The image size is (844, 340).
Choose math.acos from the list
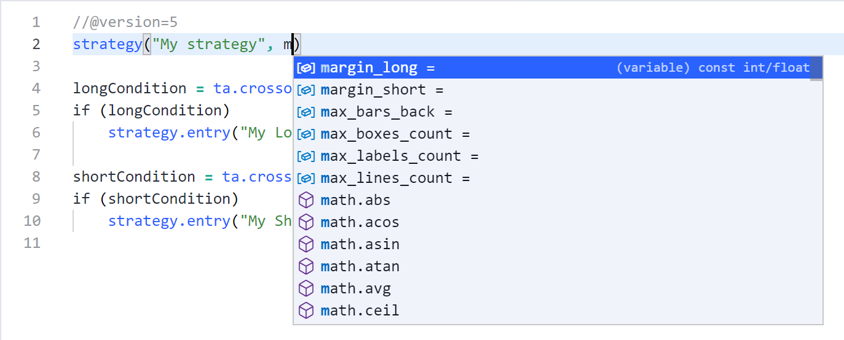558,222
